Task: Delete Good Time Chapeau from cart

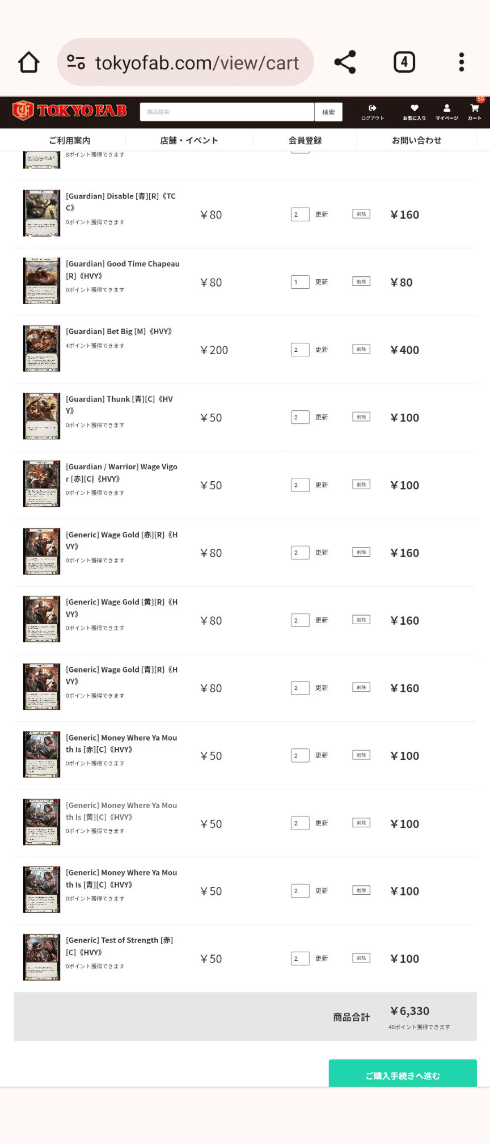Action: 361,281
